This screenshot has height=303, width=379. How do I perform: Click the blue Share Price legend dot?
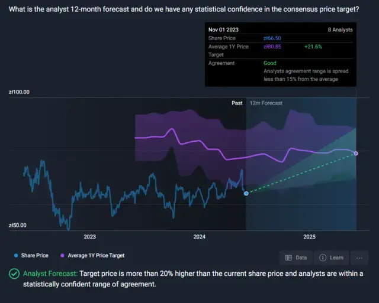tap(15, 256)
